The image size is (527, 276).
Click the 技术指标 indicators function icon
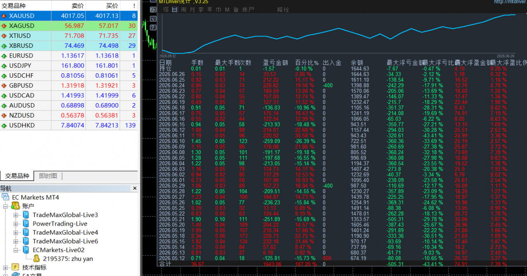coord(15,267)
